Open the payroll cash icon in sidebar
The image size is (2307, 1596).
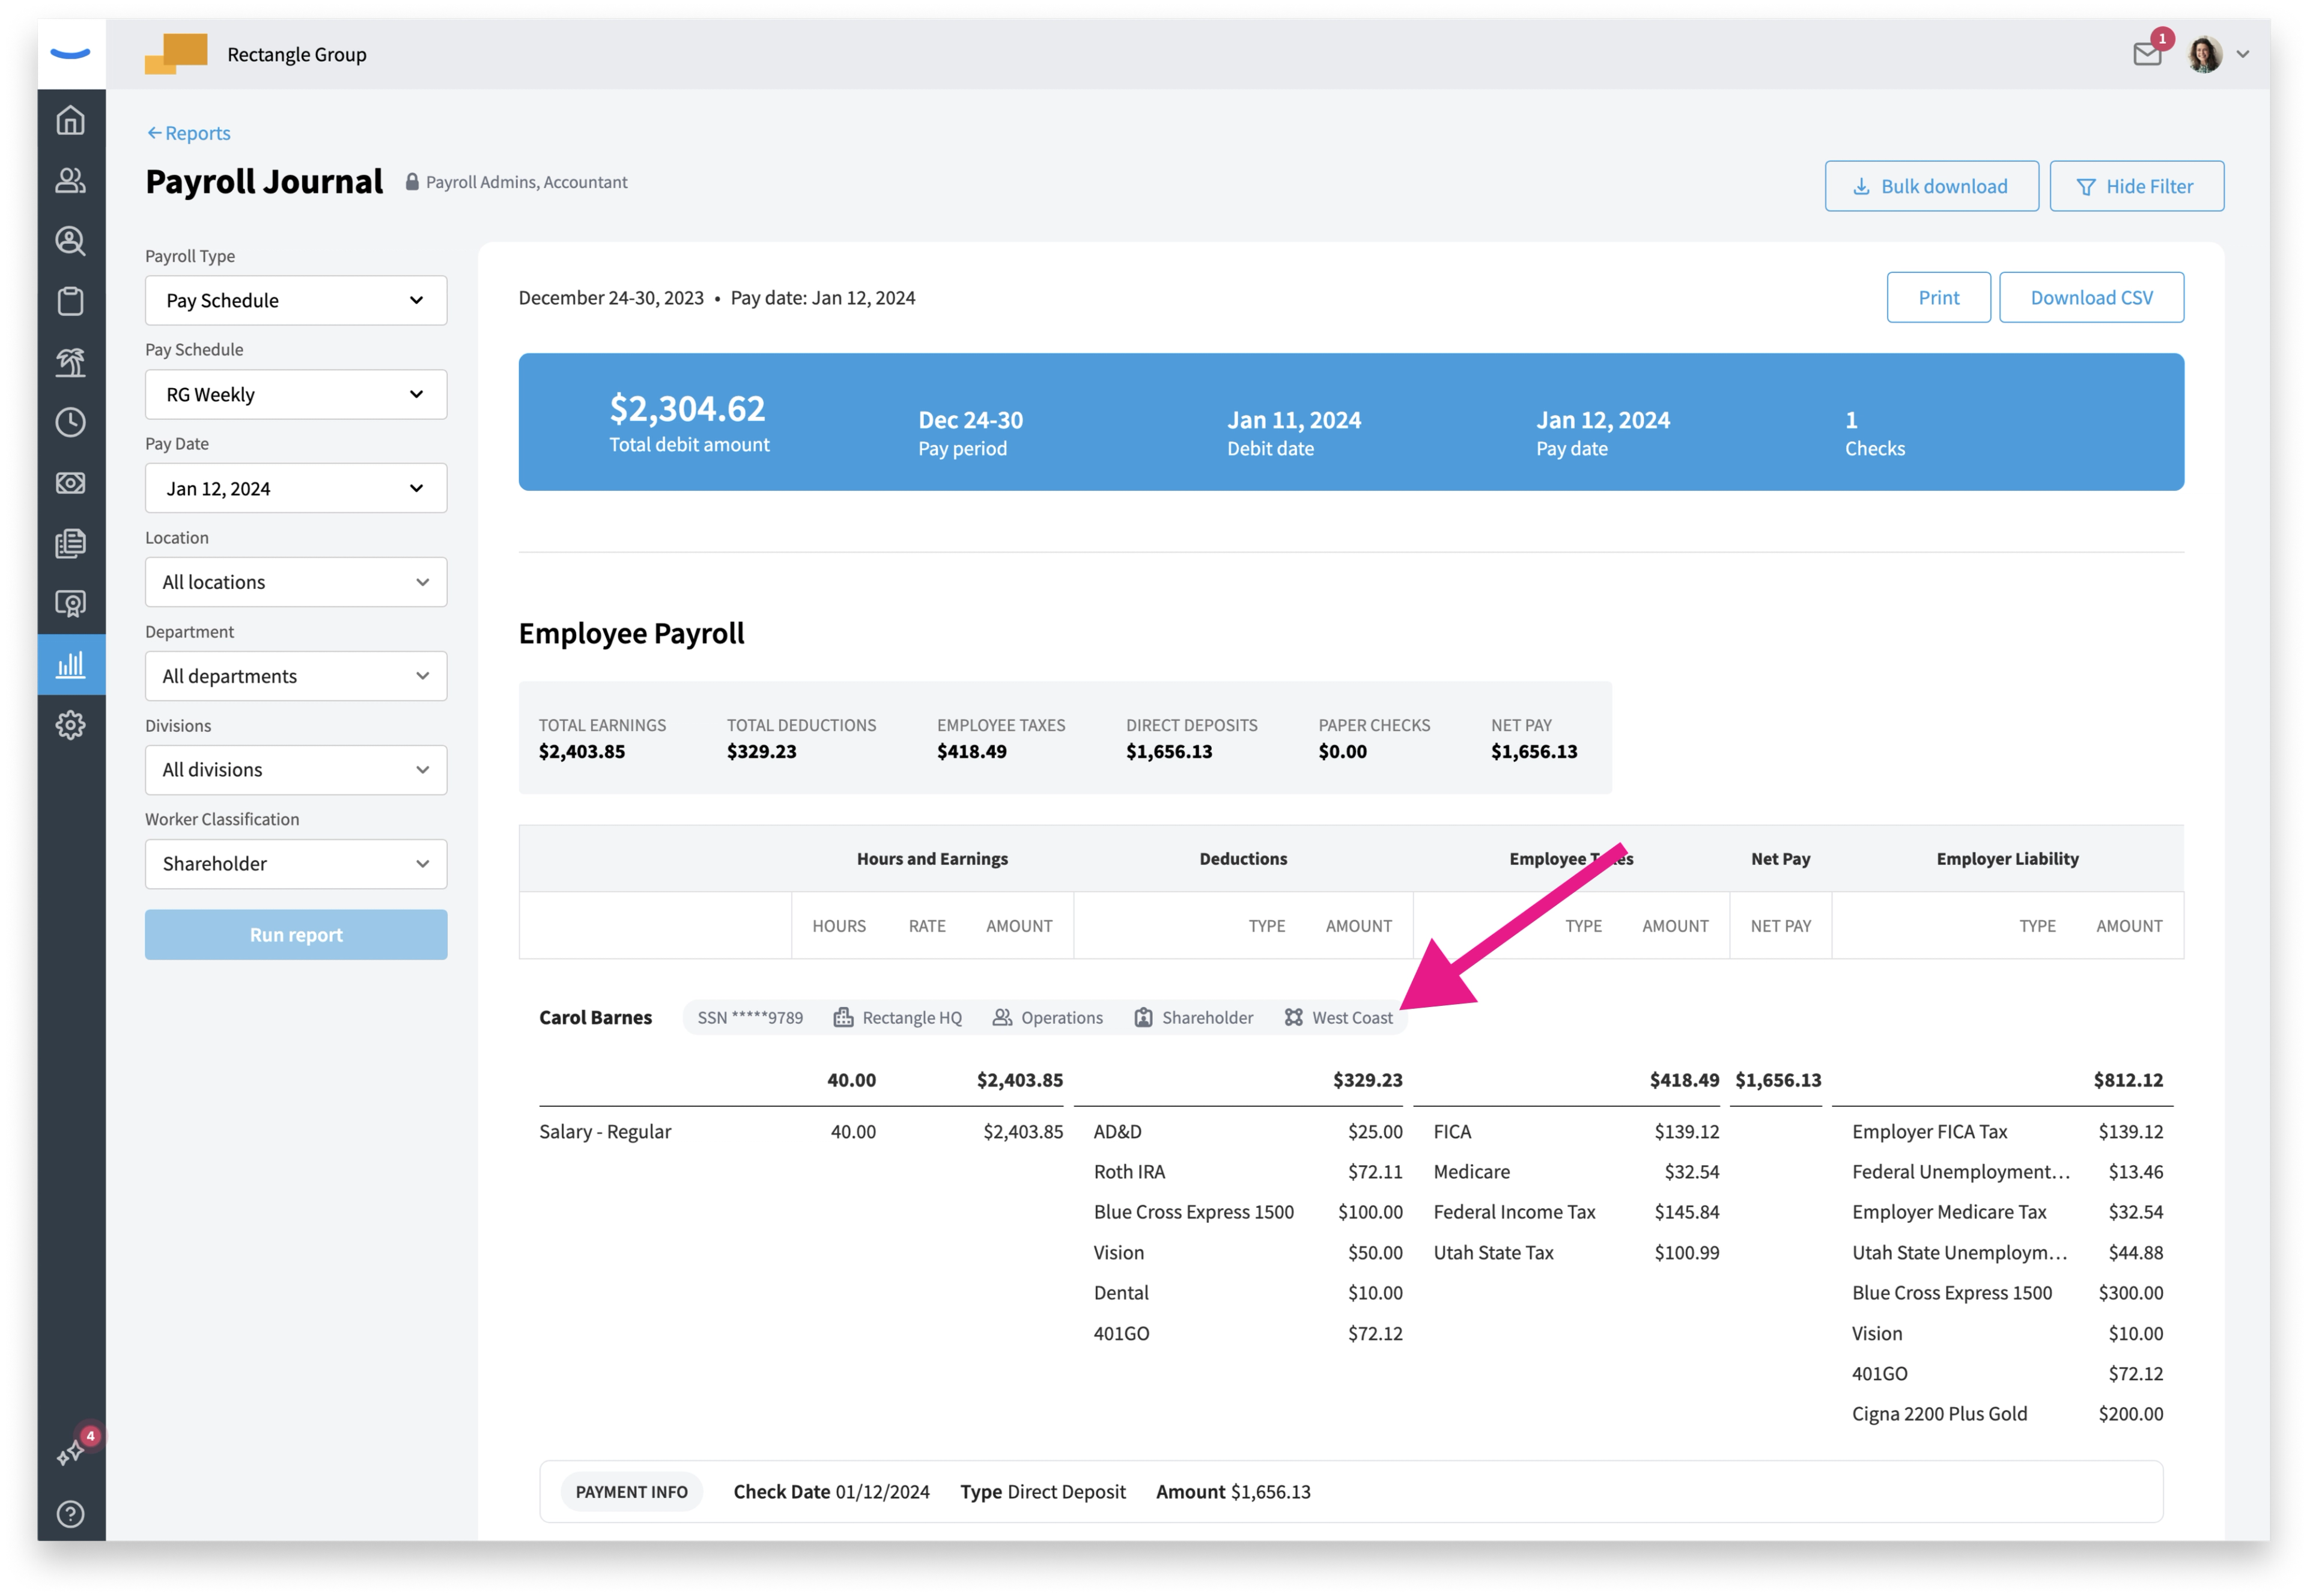(x=70, y=483)
